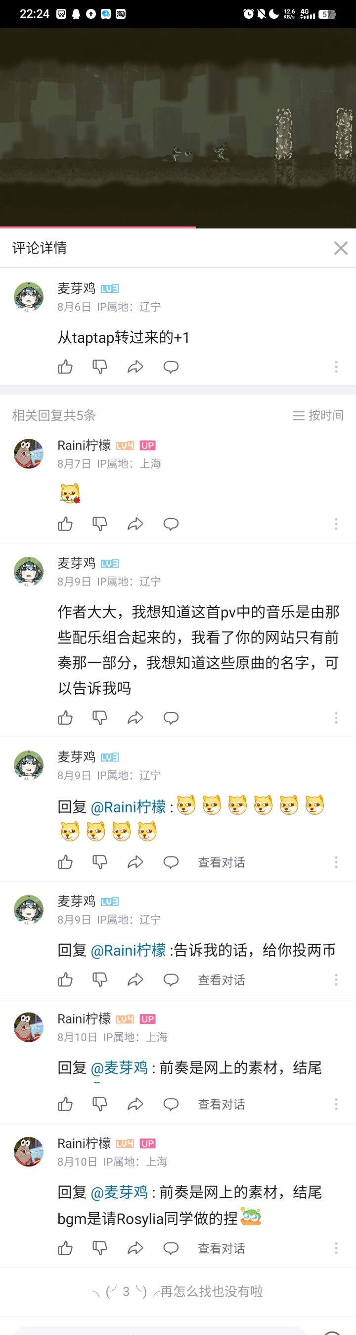The image size is (356, 1335).
Task: Seek on the pink video progress bar
Action: click(178, 227)
